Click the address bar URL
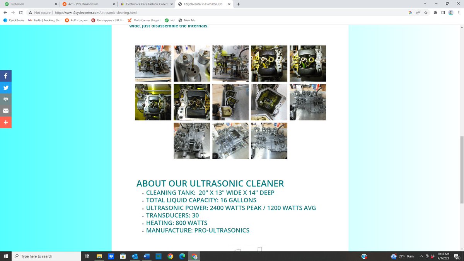The height and width of the screenshot is (261, 464). (96, 12)
